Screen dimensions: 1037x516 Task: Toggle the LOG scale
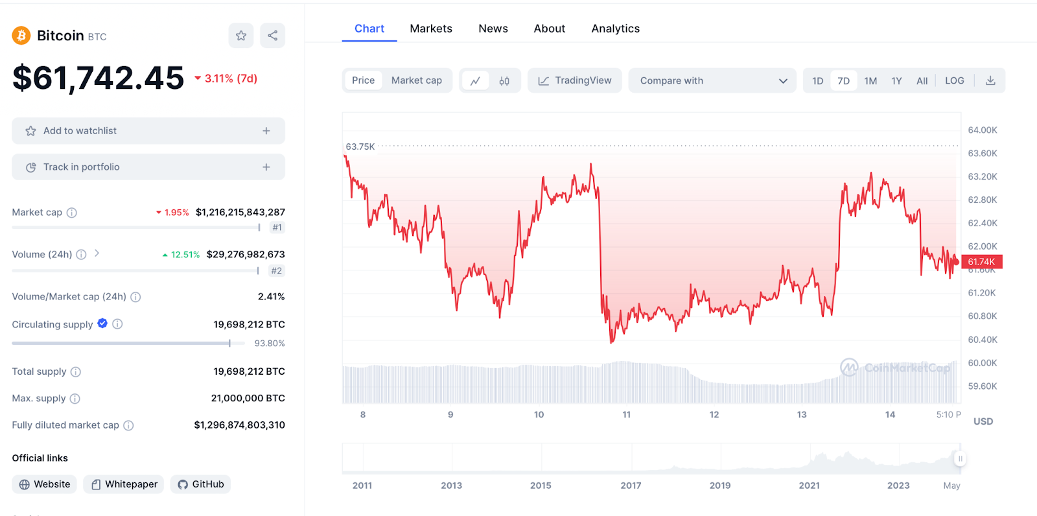pos(955,81)
